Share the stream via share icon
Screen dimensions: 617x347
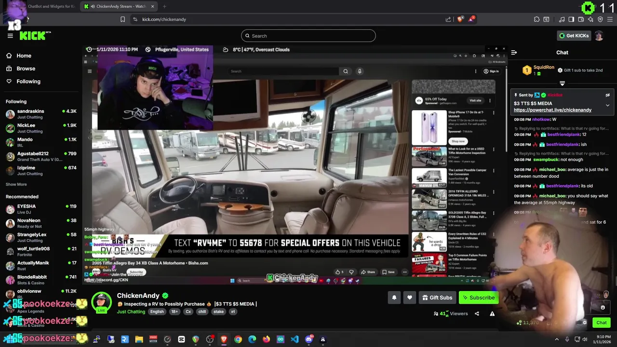point(477,314)
